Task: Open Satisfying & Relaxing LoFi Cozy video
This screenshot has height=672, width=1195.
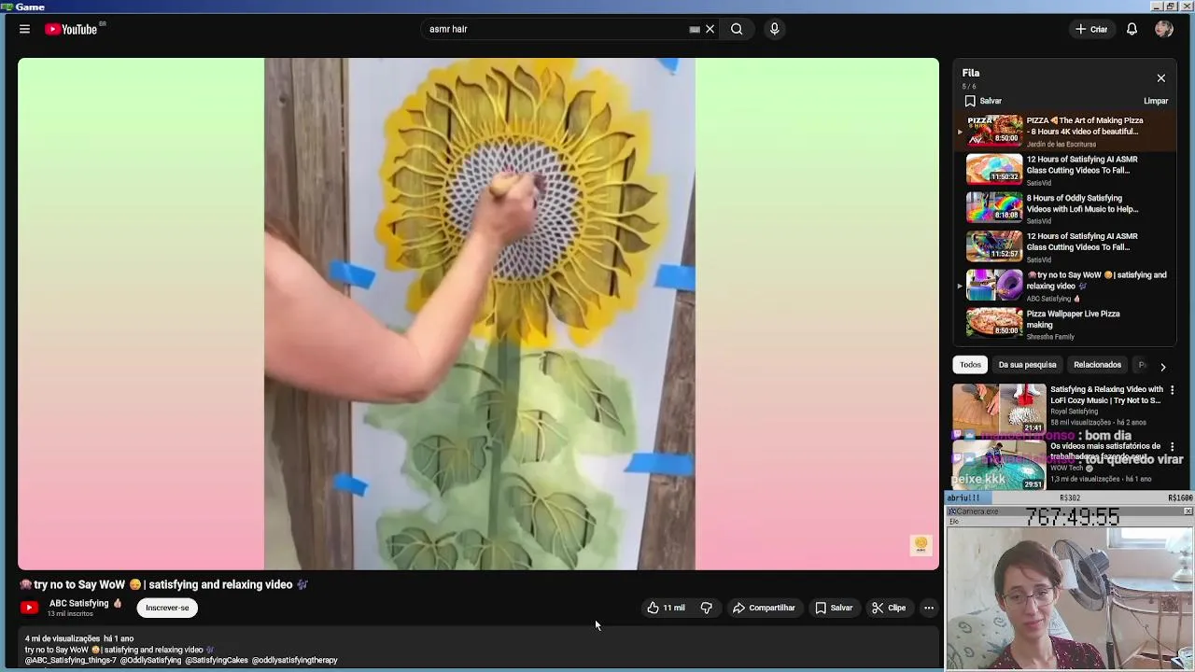Action: [x=1105, y=395]
